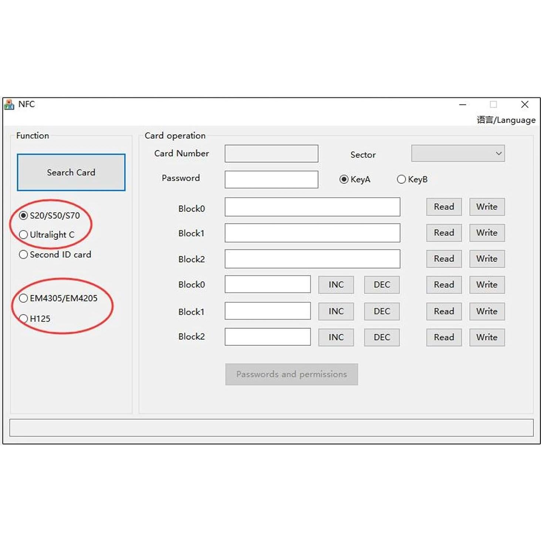Click the INC button for Block0 value
Viewport: 541px width, 541px height.
coord(336,285)
